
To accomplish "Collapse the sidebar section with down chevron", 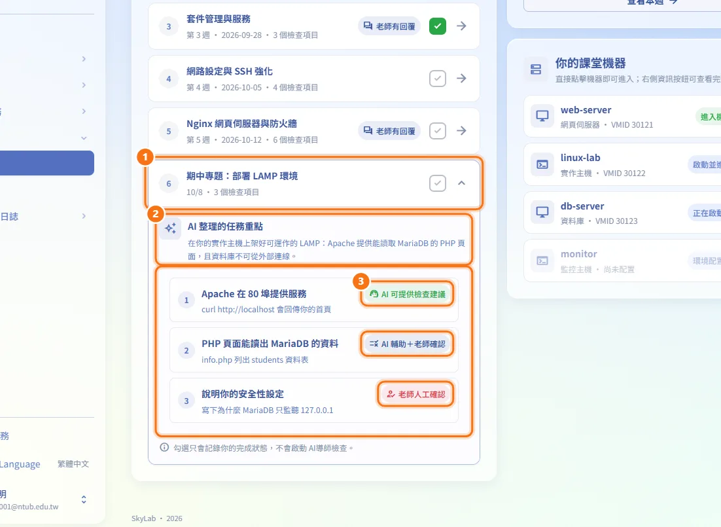I will tap(84, 137).
